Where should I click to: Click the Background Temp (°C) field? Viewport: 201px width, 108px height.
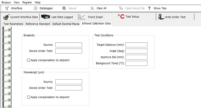tap(136, 64)
